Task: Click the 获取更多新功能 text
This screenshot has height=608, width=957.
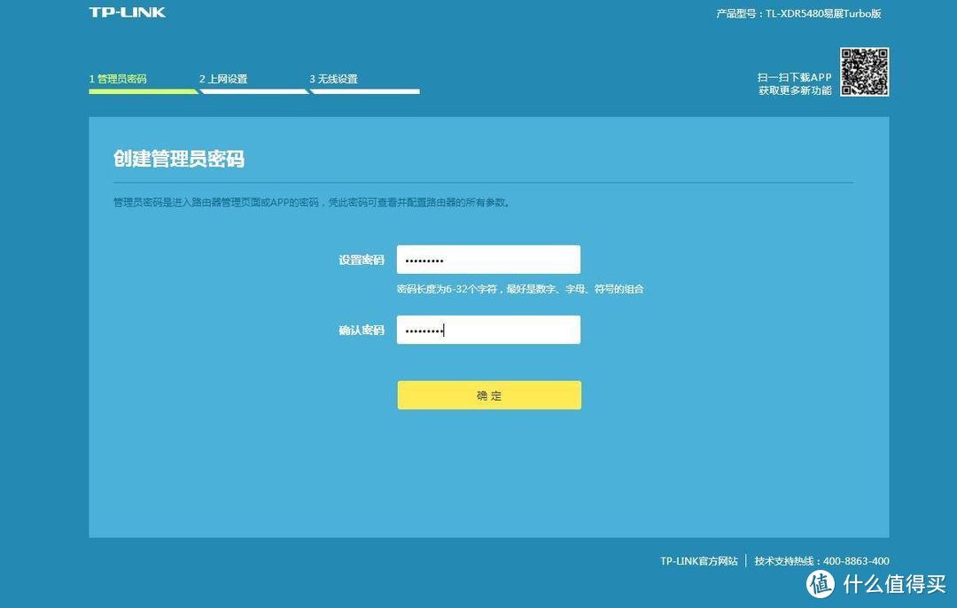Action: 797,90
